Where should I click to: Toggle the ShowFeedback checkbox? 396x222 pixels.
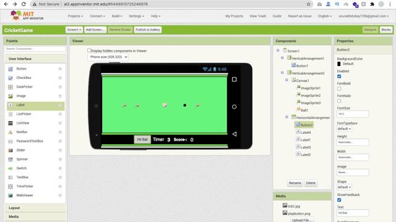[339, 200]
